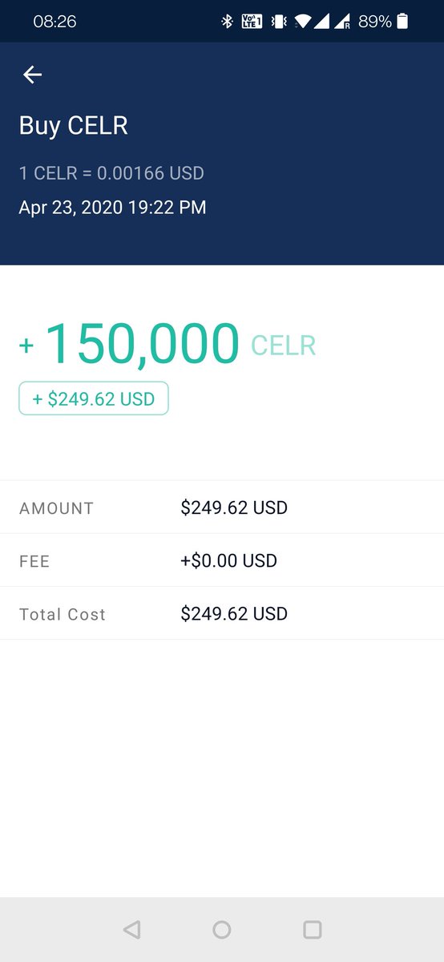Tap the battery icon in status bar

402,22
